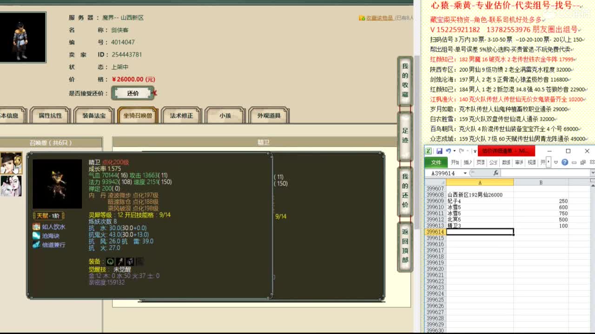This screenshot has width=595, height=334.
Task: Click the fx insert function icon
Action: (x=496, y=173)
